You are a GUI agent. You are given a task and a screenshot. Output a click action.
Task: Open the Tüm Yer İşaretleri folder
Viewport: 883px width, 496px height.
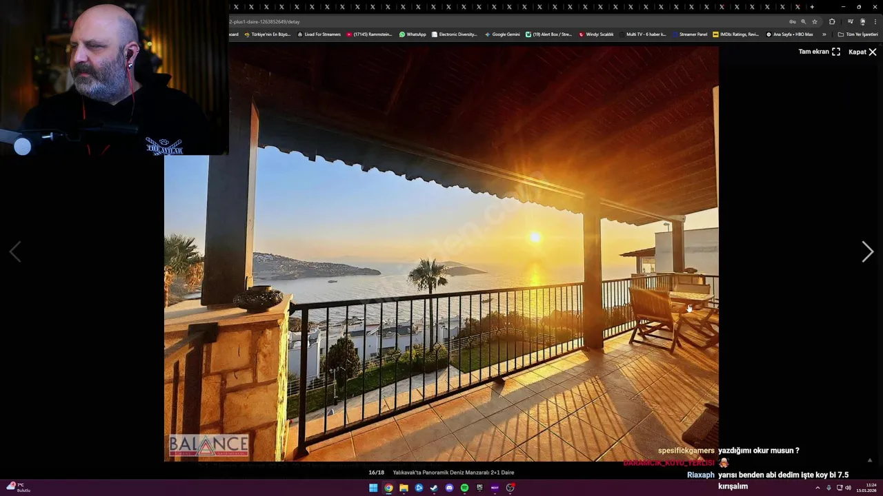click(x=857, y=34)
